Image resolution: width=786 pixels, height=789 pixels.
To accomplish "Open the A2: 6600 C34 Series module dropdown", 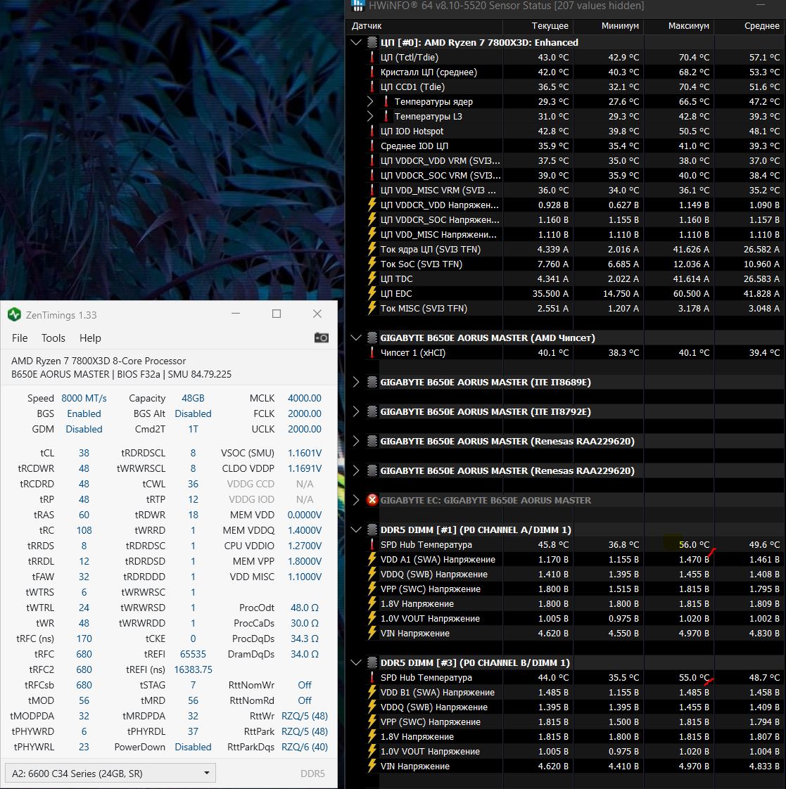I will click(x=110, y=773).
